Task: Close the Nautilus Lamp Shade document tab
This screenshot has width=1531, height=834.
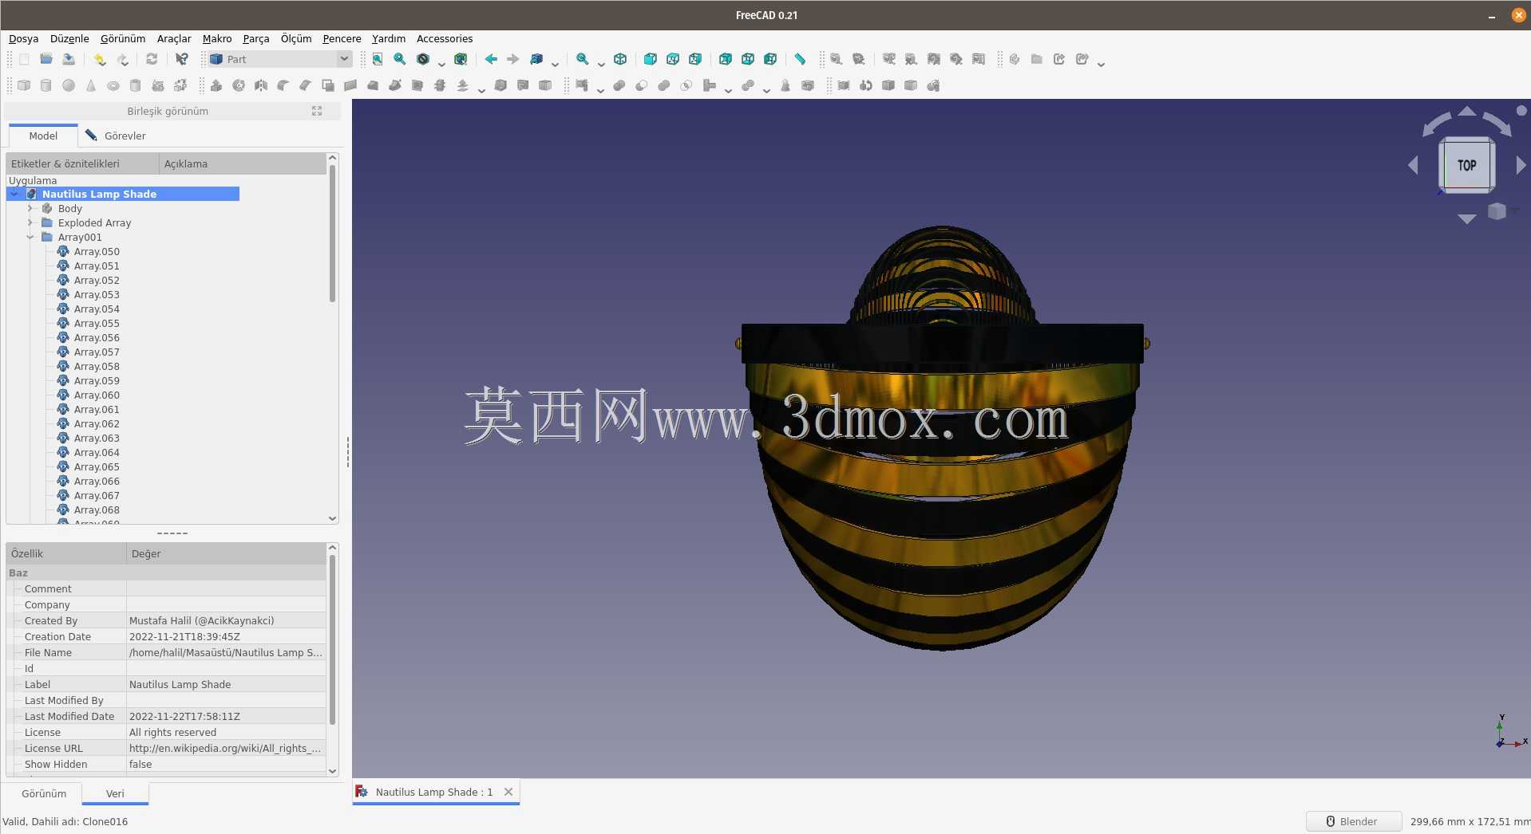Action: [x=508, y=792]
